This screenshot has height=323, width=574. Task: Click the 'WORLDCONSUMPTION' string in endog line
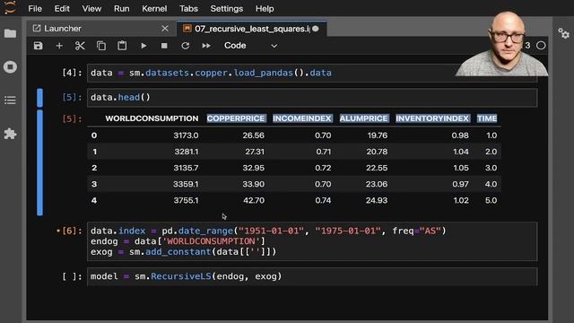pyautogui.click(x=211, y=241)
